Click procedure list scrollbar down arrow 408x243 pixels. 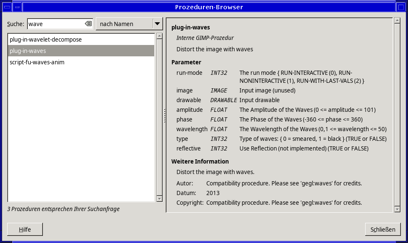160,199
